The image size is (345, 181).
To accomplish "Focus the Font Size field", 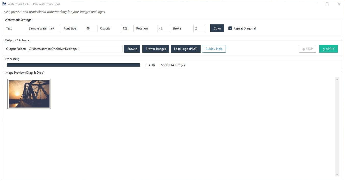I will 91,28.
